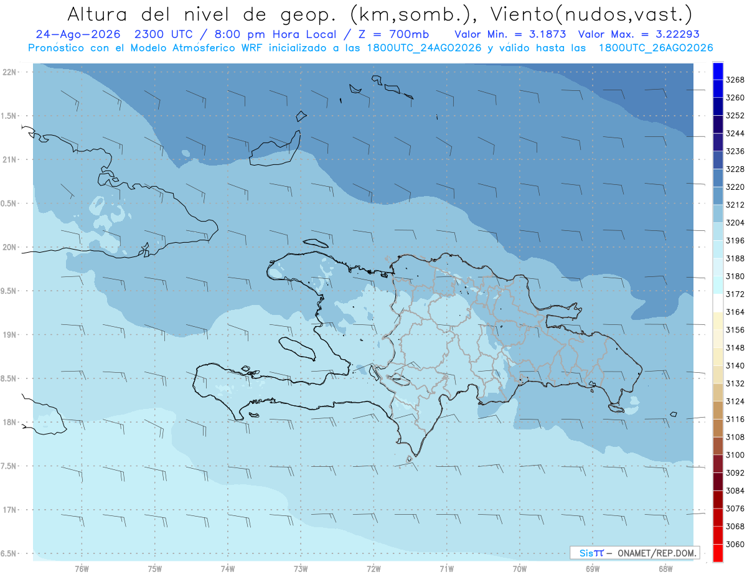The width and height of the screenshot is (747, 577).
Task: Pick the color band between 3204 and 3212
Action: tap(718, 213)
